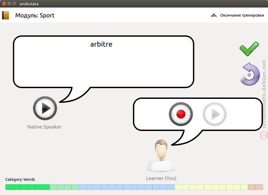Screen dimensions: 268x195
Task: Open the brown book module icon
Action: (5, 15)
